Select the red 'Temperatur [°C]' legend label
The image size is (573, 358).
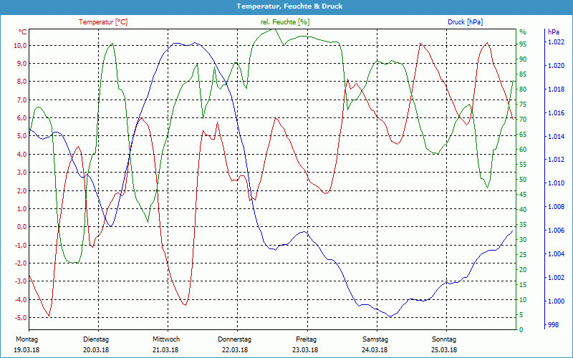pyautogui.click(x=103, y=22)
